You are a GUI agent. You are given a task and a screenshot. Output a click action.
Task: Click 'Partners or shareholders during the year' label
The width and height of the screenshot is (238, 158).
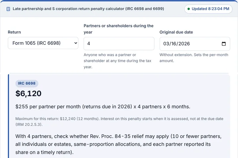pos(119,29)
